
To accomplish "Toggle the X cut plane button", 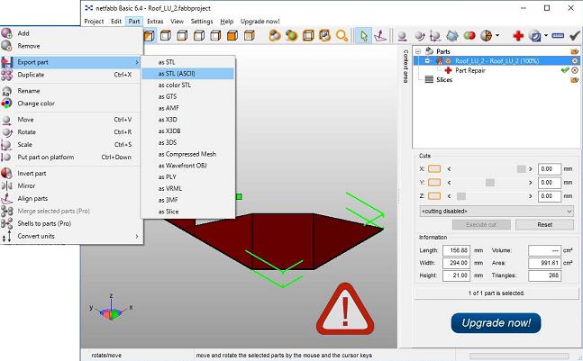I will (x=434, y=168).
